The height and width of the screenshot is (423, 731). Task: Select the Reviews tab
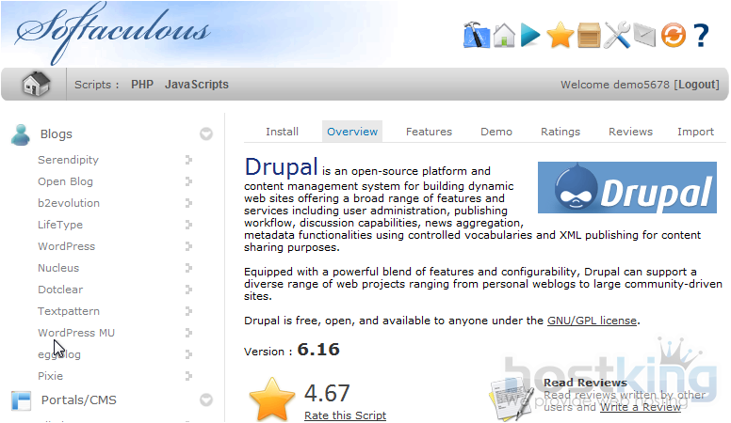(x=630, y=132)
